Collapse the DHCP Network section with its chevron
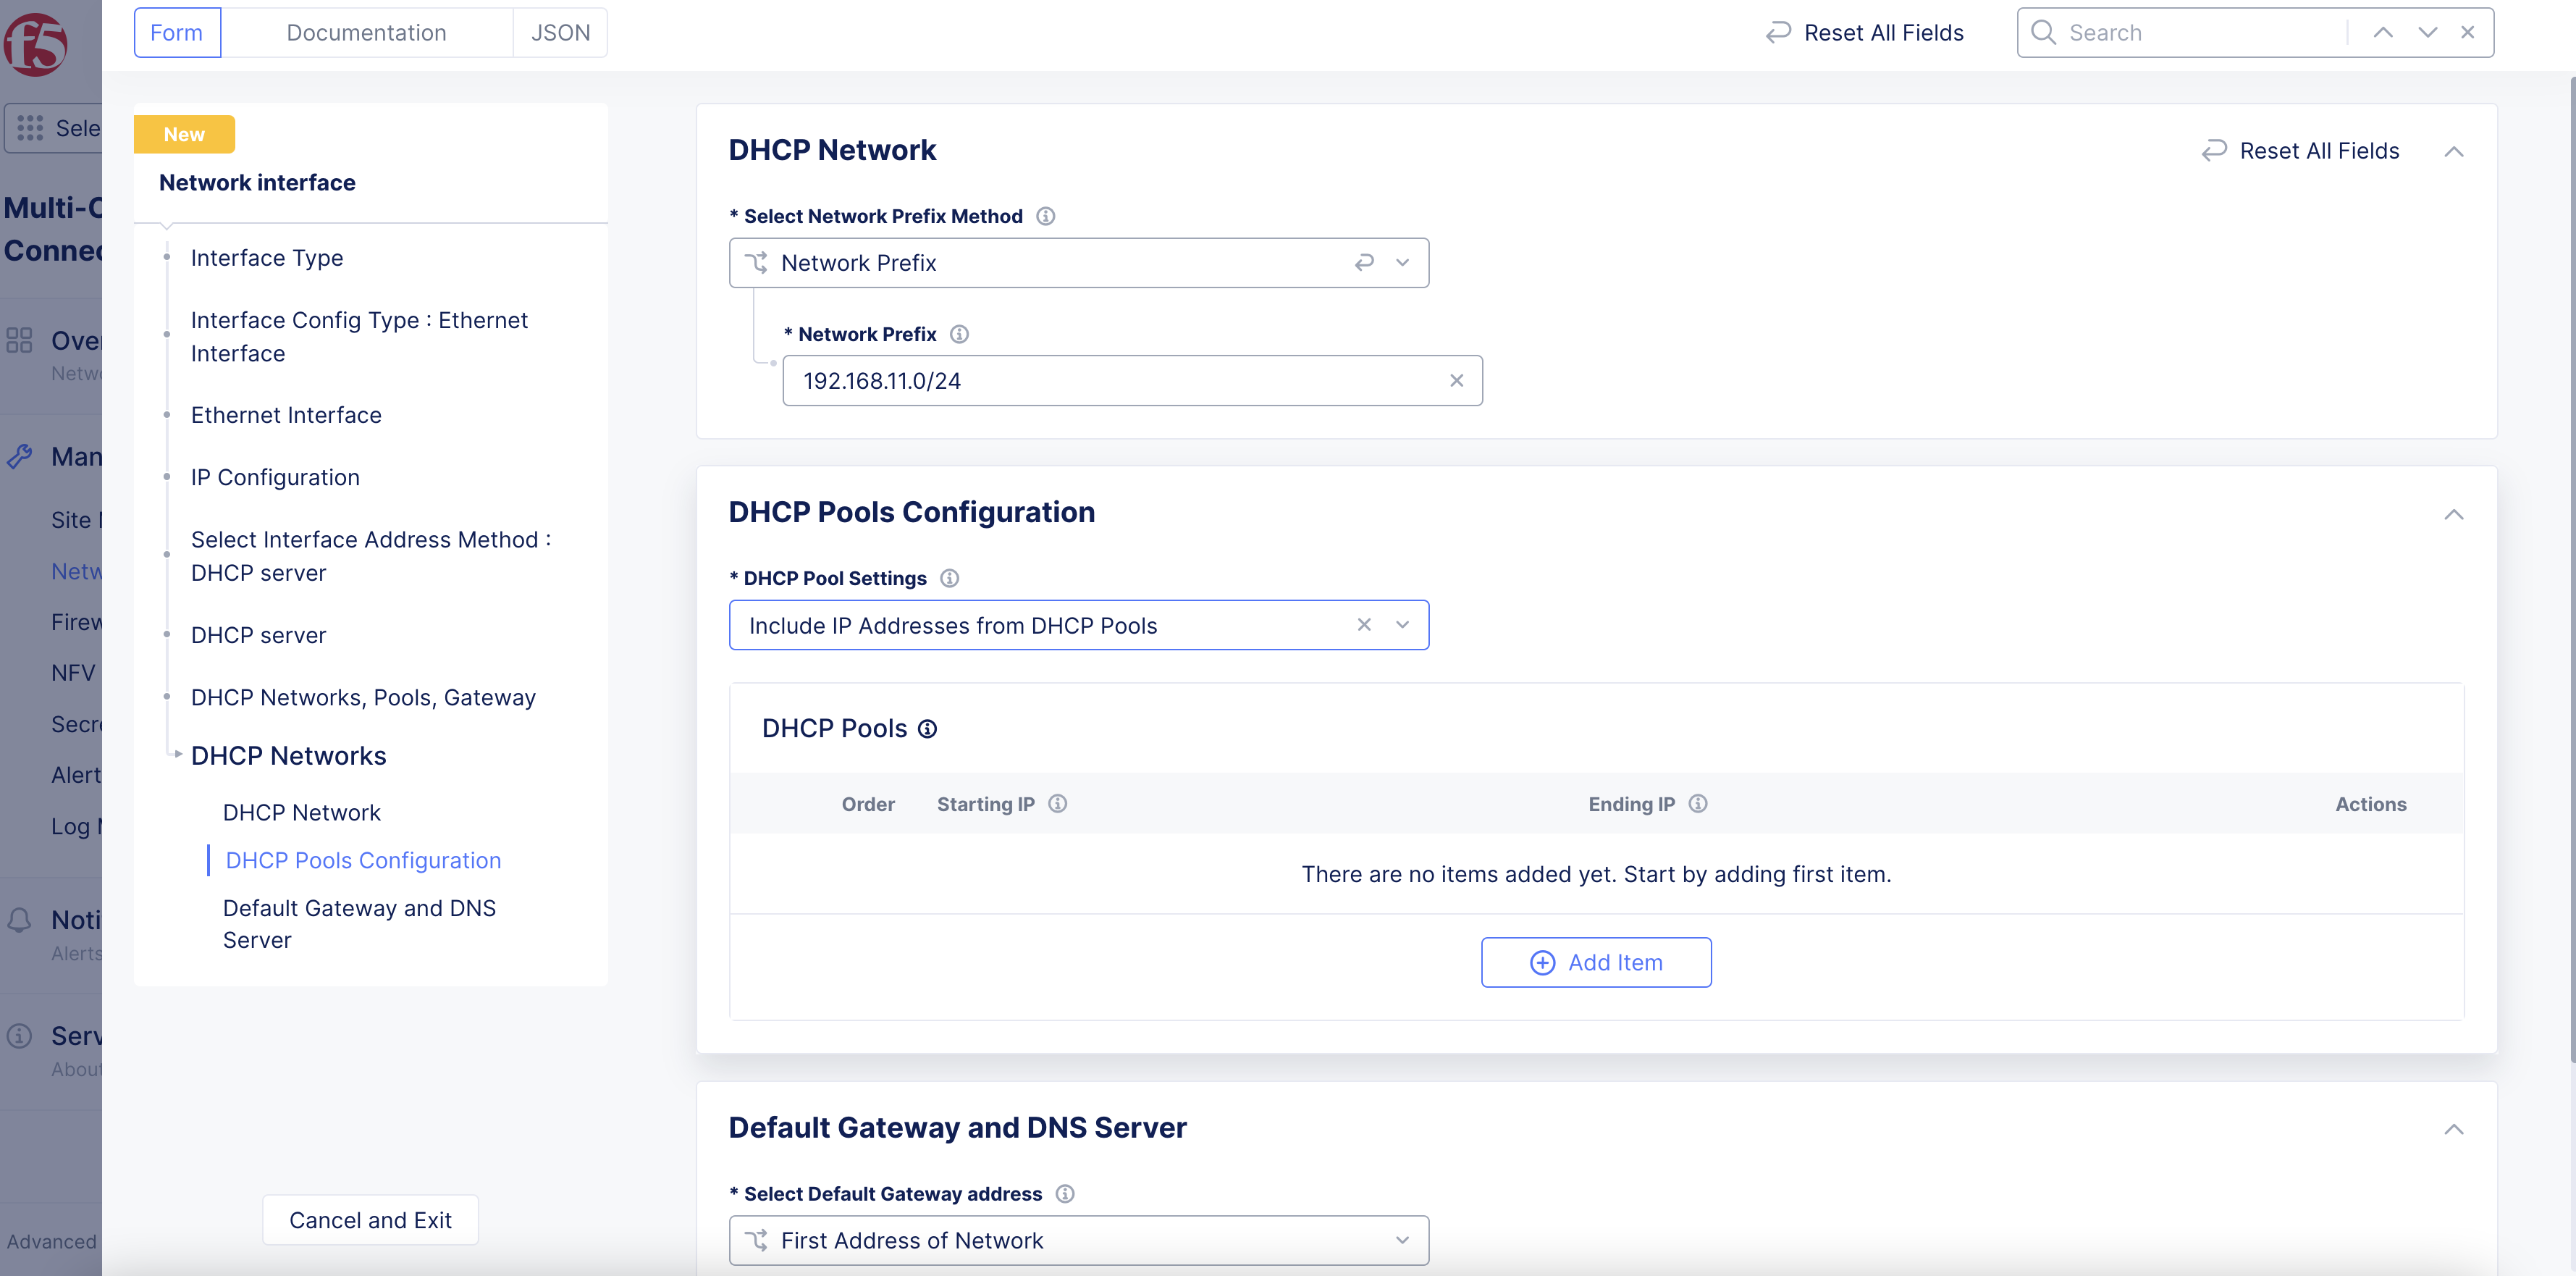Viewport: 2576px width, 1276px height. [2455, 151]
